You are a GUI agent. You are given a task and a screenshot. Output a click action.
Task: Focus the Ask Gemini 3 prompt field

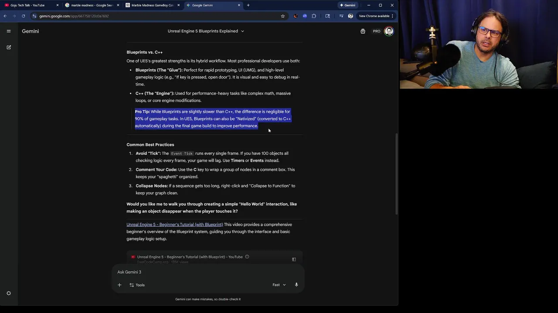[208, 272]
